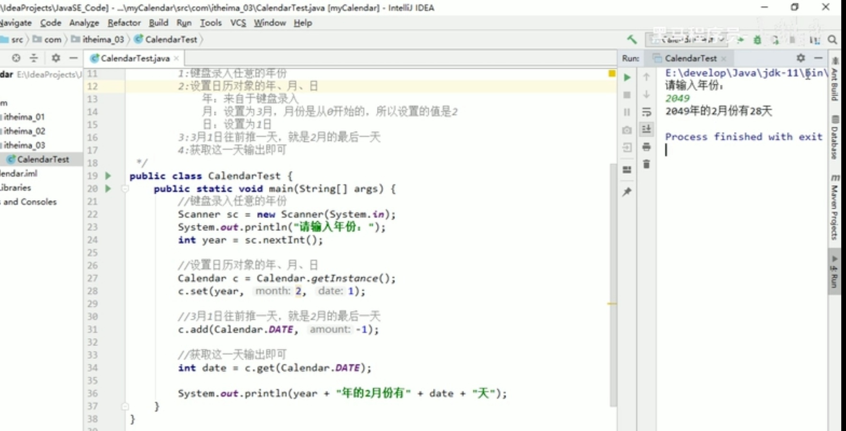Open the Analyze menu
The image size is (846, 431).
[x=84, y=23]
